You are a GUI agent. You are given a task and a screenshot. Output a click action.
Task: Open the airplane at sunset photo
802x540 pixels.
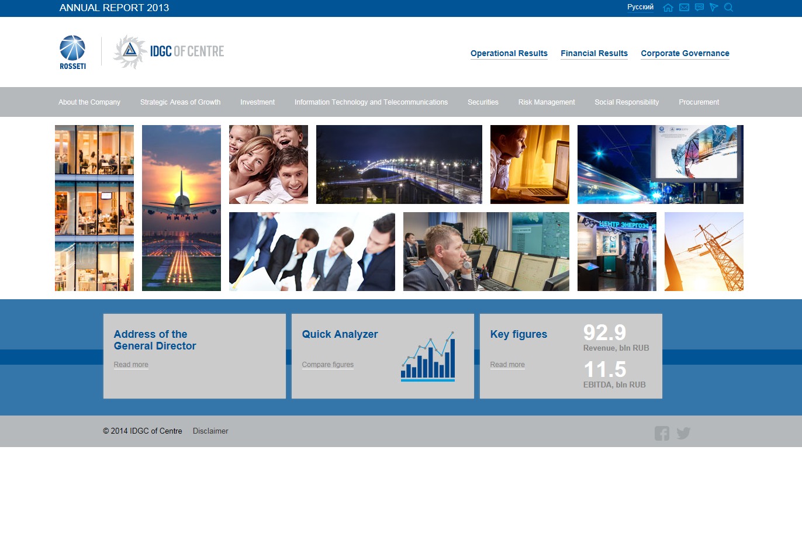coord(181,208)
